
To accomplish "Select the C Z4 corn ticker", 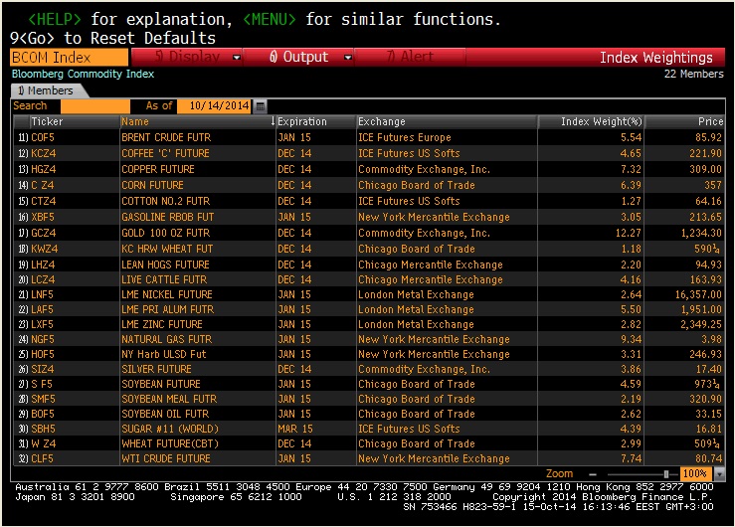I will (42, 186).
